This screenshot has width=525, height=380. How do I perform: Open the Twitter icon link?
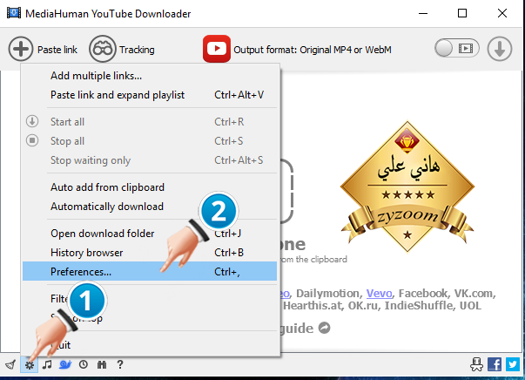513,364
